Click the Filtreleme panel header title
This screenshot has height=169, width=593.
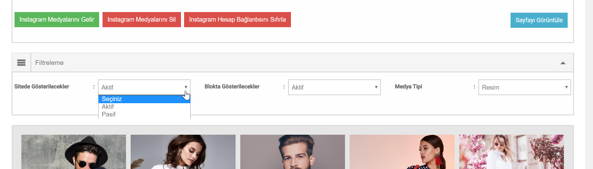49,63
